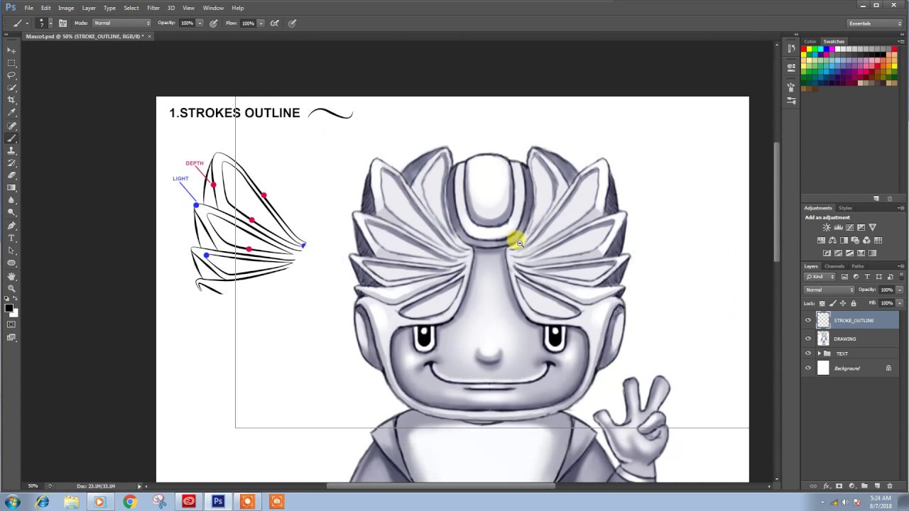Select the Eyedropper tool
This screenshot has height=511, width=909.
[11, 113]
